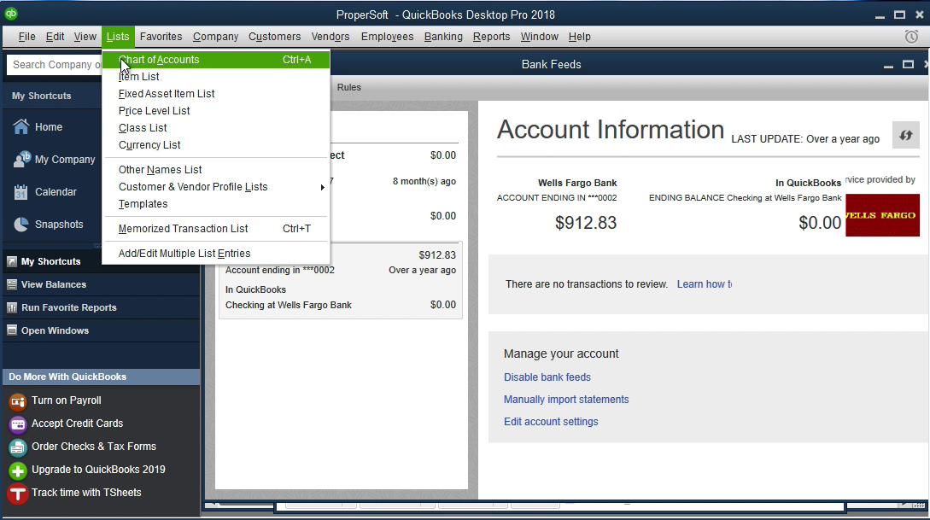Open Fixed Asset Item List
This screenshot has height=520, width=930.
tap(216, 94)
